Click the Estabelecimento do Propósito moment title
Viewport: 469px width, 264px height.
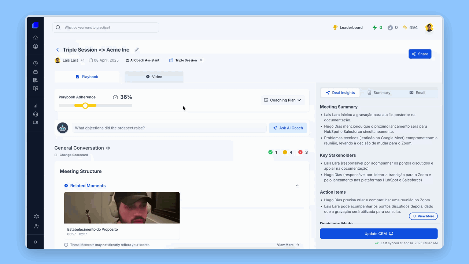(93, 230)
